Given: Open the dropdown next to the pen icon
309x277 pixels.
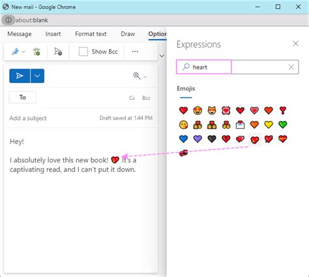Looking at the screenshot, I should click(x=23, y=52).
